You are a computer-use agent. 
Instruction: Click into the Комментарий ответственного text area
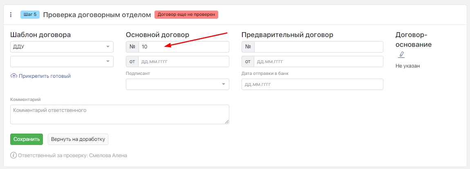click(x=119, y=114)
